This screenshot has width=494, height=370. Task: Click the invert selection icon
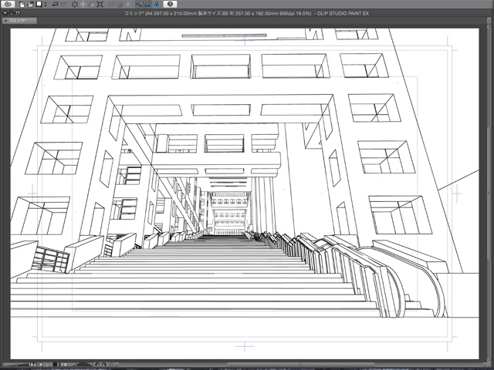point(120,5)
